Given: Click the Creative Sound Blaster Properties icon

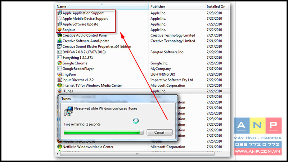Looking at the screenshot, I should click(x=59, y=46).
